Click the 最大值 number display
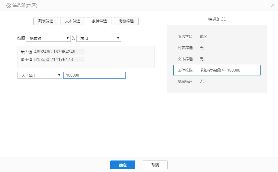The height and width of the screenshot is (172, 278). [x=55, y=52]
